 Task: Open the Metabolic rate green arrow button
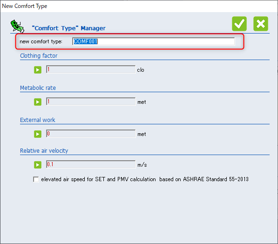pos(38,102)
